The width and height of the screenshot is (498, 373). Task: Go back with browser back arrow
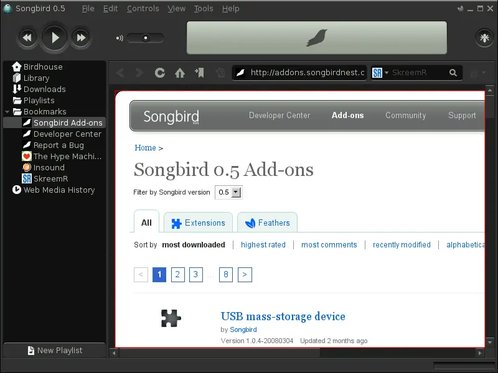pyautogui.click(x=120, y=73)
